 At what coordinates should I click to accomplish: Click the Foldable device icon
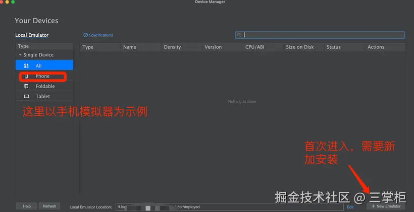click(26, 86)
